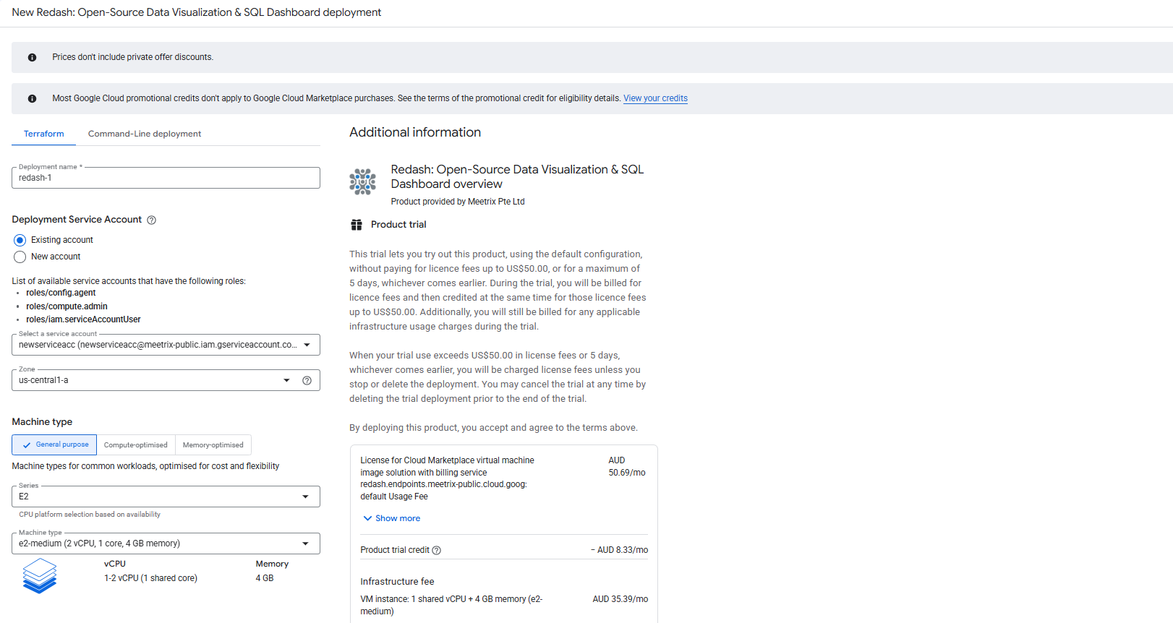Click the checkmark icon in General purpose

(x=27, y=445)
